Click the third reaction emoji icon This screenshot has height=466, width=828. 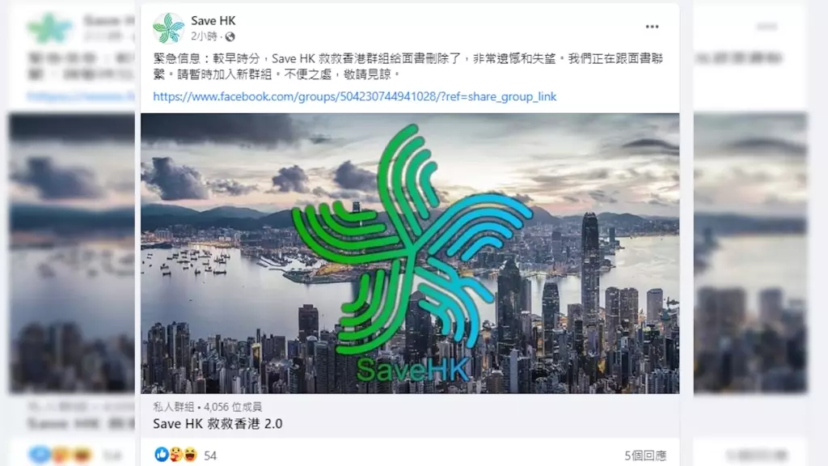(190, 454)
